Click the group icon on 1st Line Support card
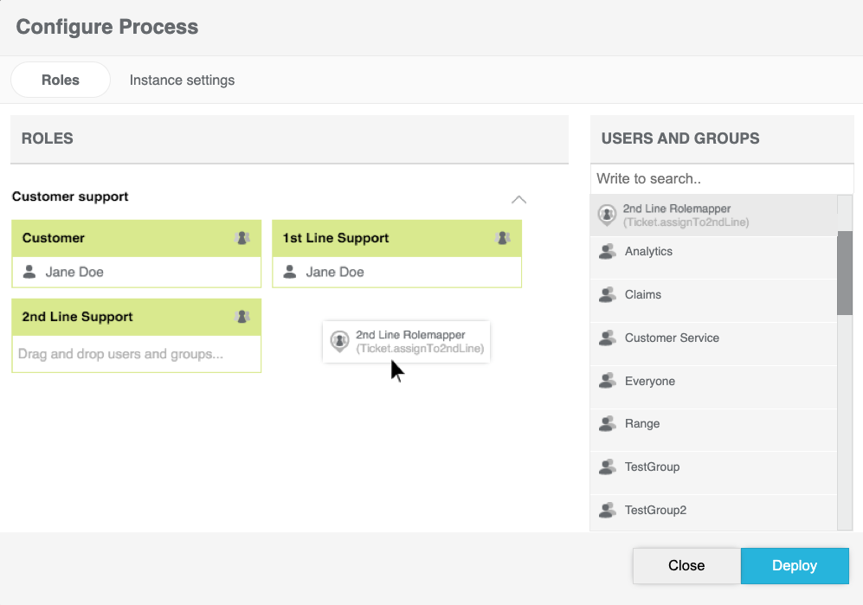Screen dimensions: 863x605 (x=503, y=237)
